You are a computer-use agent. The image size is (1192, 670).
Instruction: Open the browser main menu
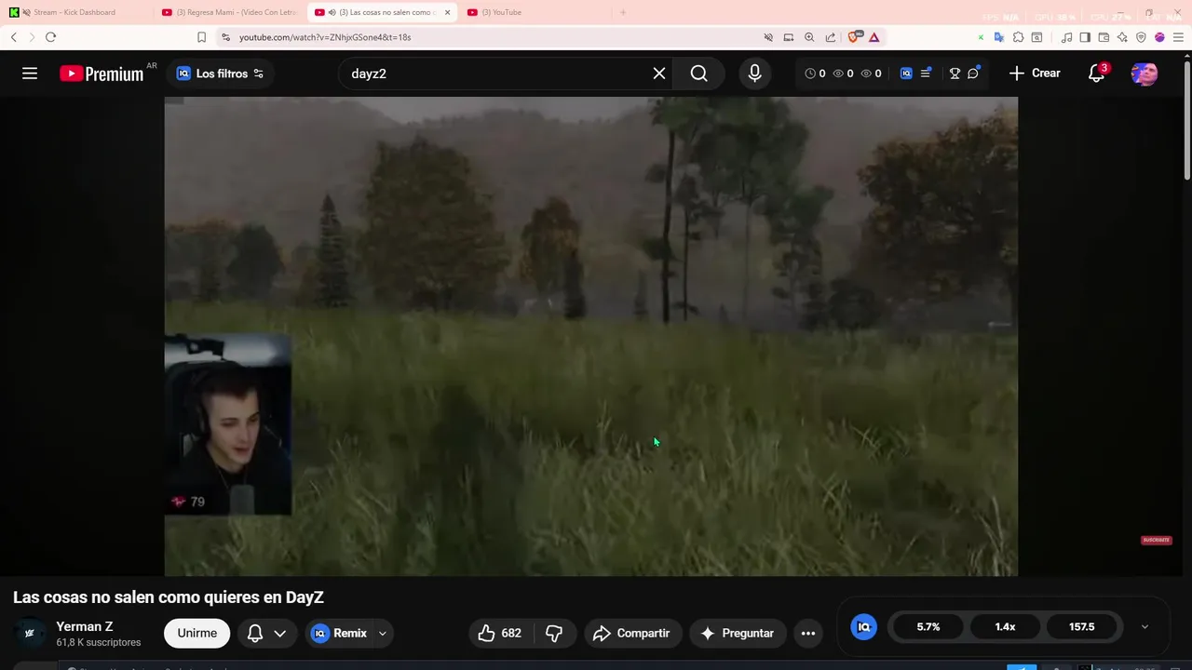(x=1177, y=37)
